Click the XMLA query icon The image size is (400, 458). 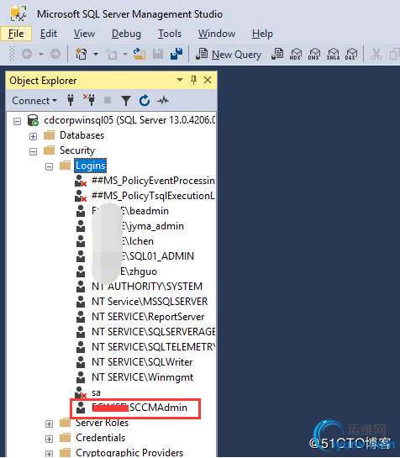click(333, 54)
